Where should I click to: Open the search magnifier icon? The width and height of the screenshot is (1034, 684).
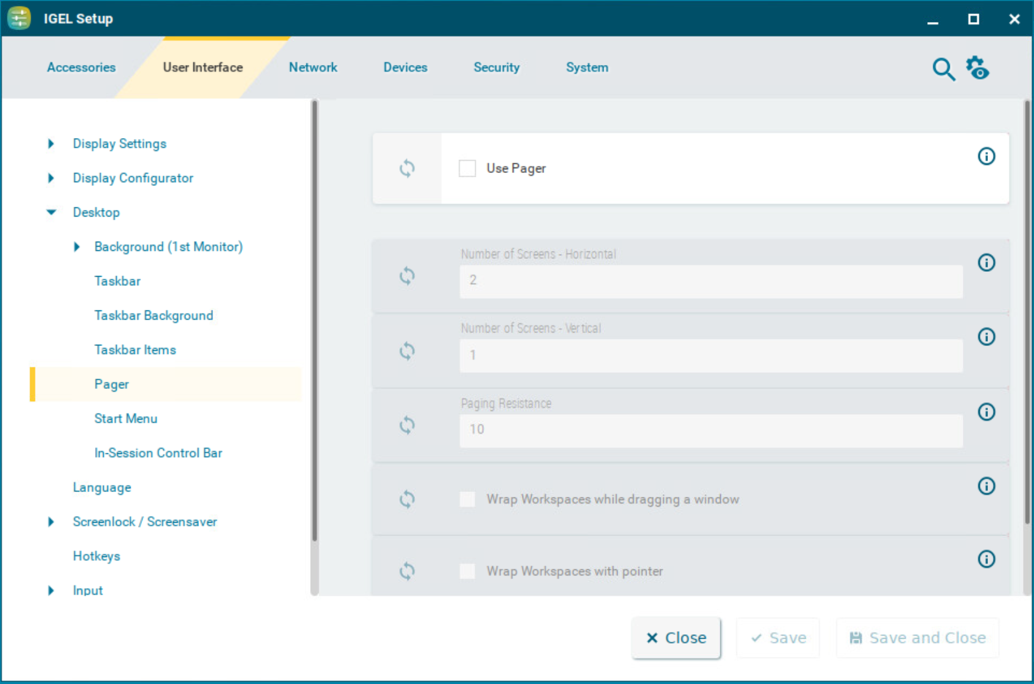point(943,69)
